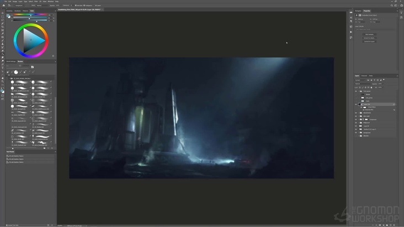Screen dimensions: 404x227
Task: Select the Frame tool
Action: pos(3,30)
